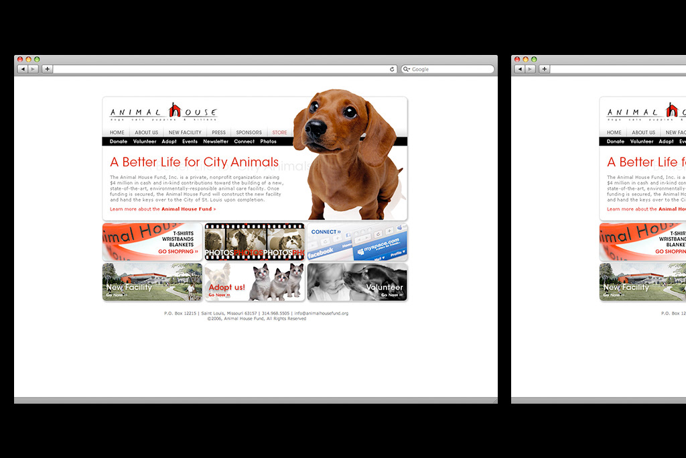Click Donate in the black submenu, left window
686x458 pixels.
[119, 141]
